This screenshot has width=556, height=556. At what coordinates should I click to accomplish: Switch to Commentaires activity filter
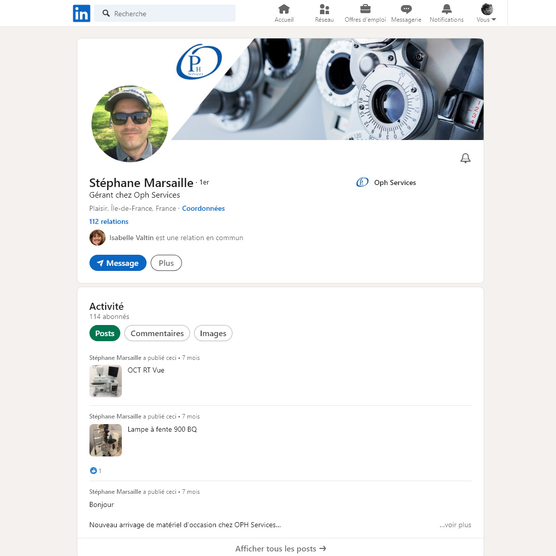tap(157, 334)
